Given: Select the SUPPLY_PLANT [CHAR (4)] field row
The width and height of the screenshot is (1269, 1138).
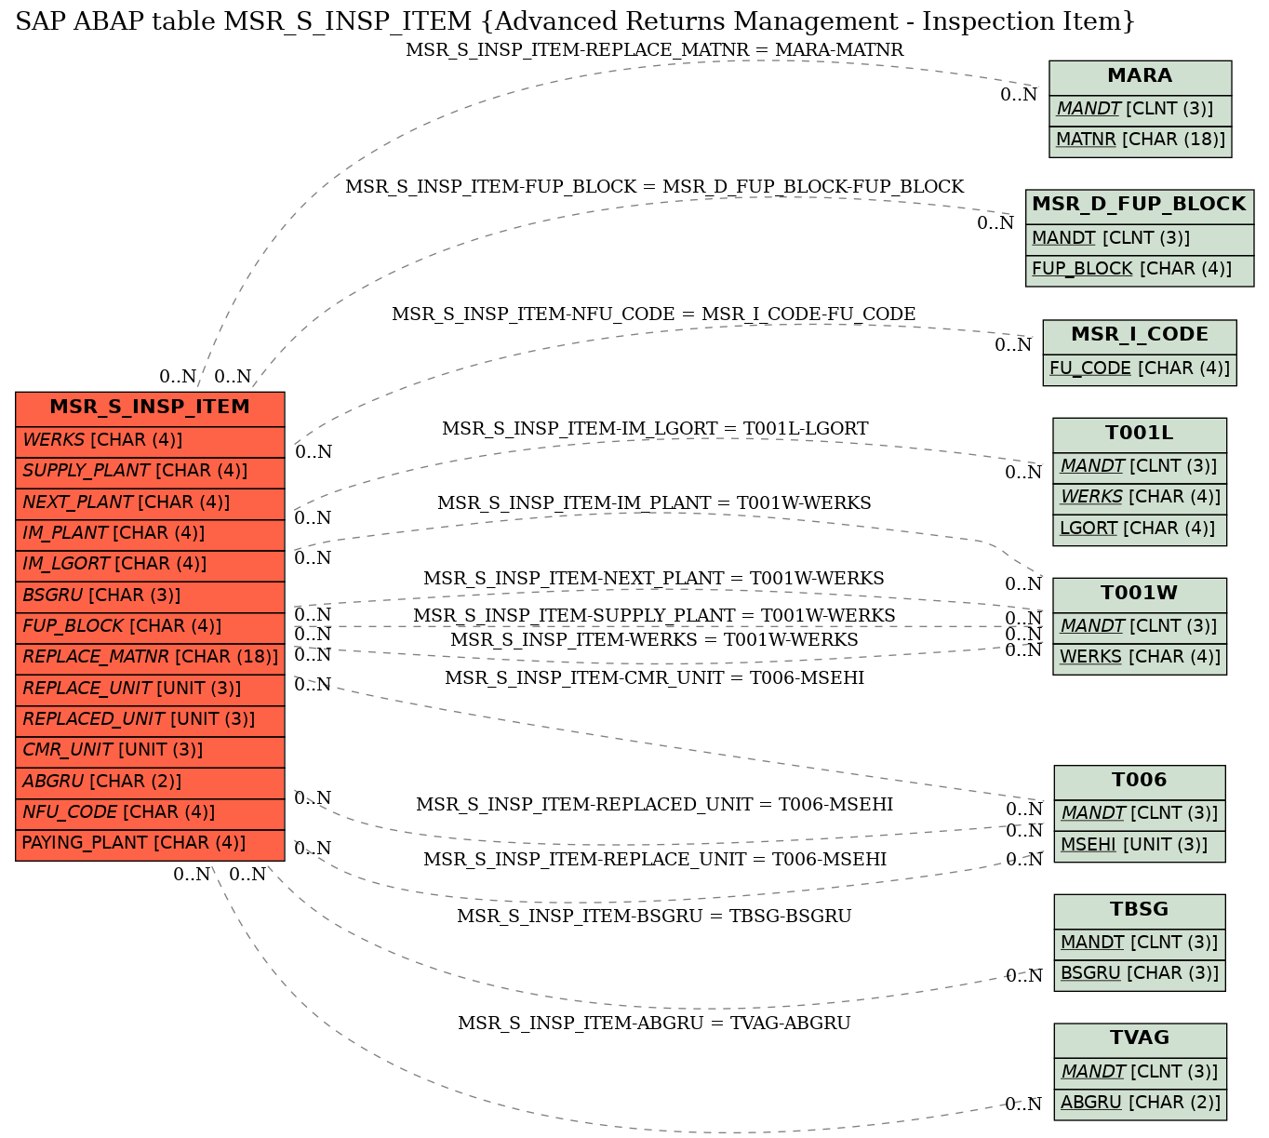Looking at the screenshot, I should pos(150,472).
